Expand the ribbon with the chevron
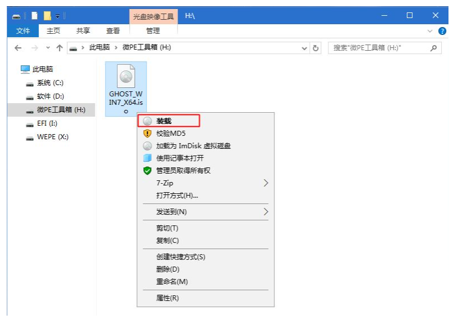The width and height of the screenshot is (453, 319). click(x=430, y=31)
